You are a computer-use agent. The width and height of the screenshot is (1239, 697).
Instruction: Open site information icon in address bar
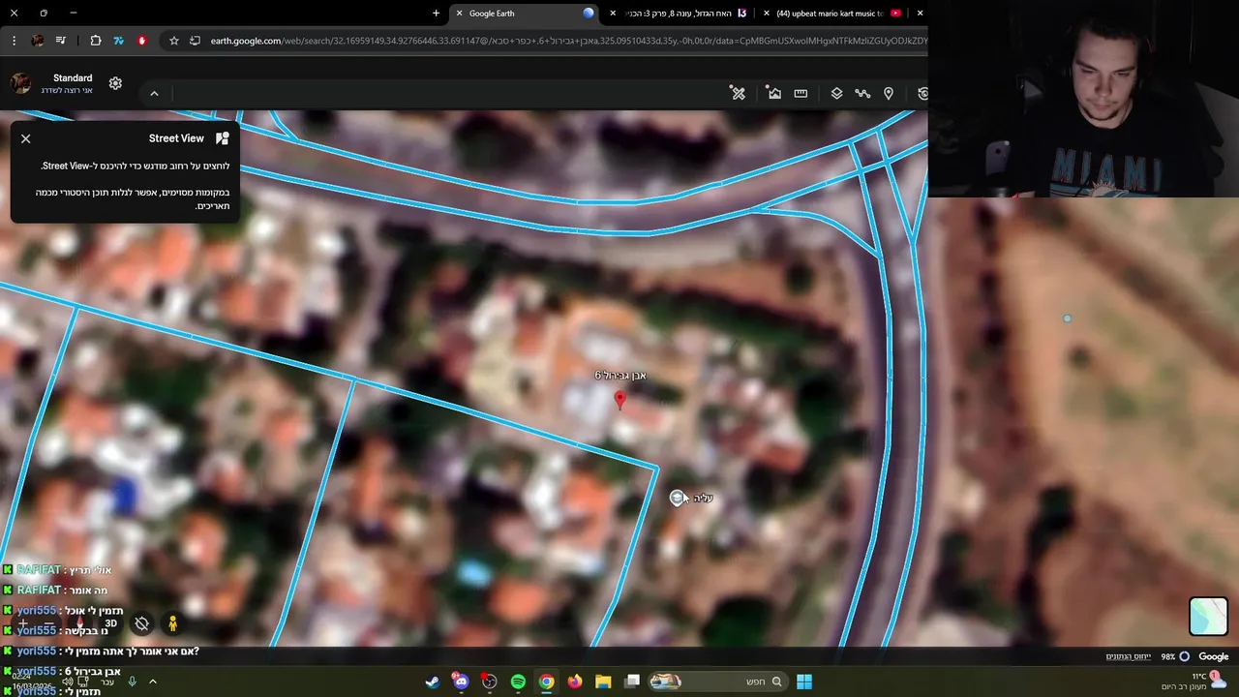[195, 41]
